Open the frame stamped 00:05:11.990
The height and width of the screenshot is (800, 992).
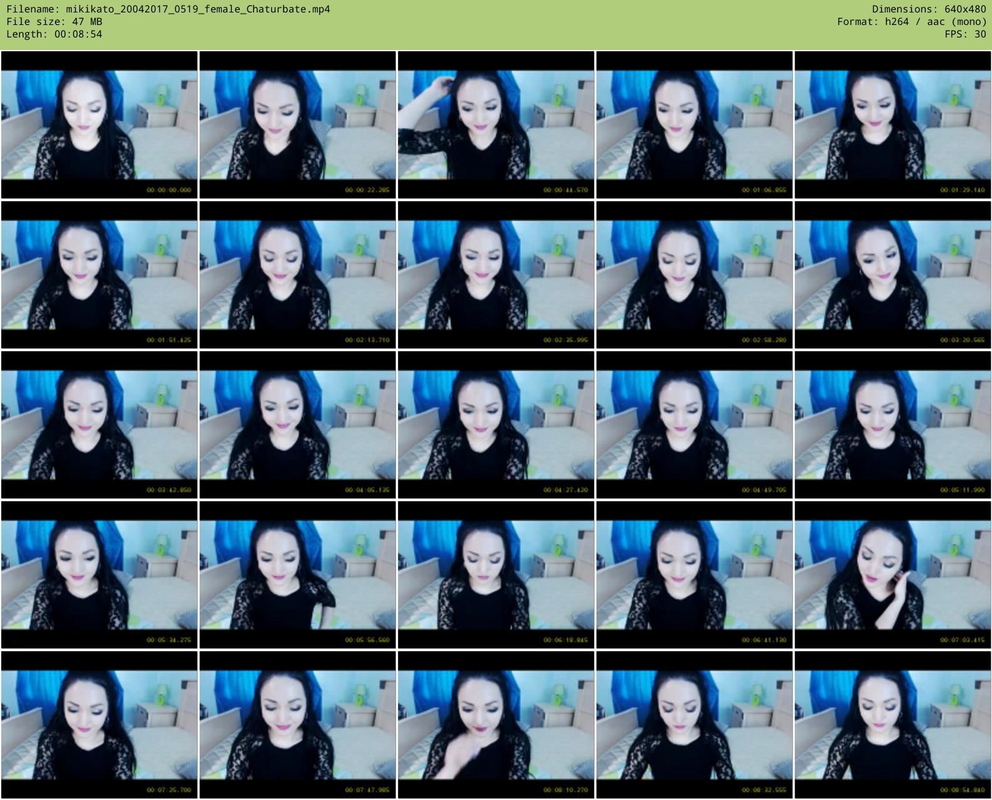[893, 425]
